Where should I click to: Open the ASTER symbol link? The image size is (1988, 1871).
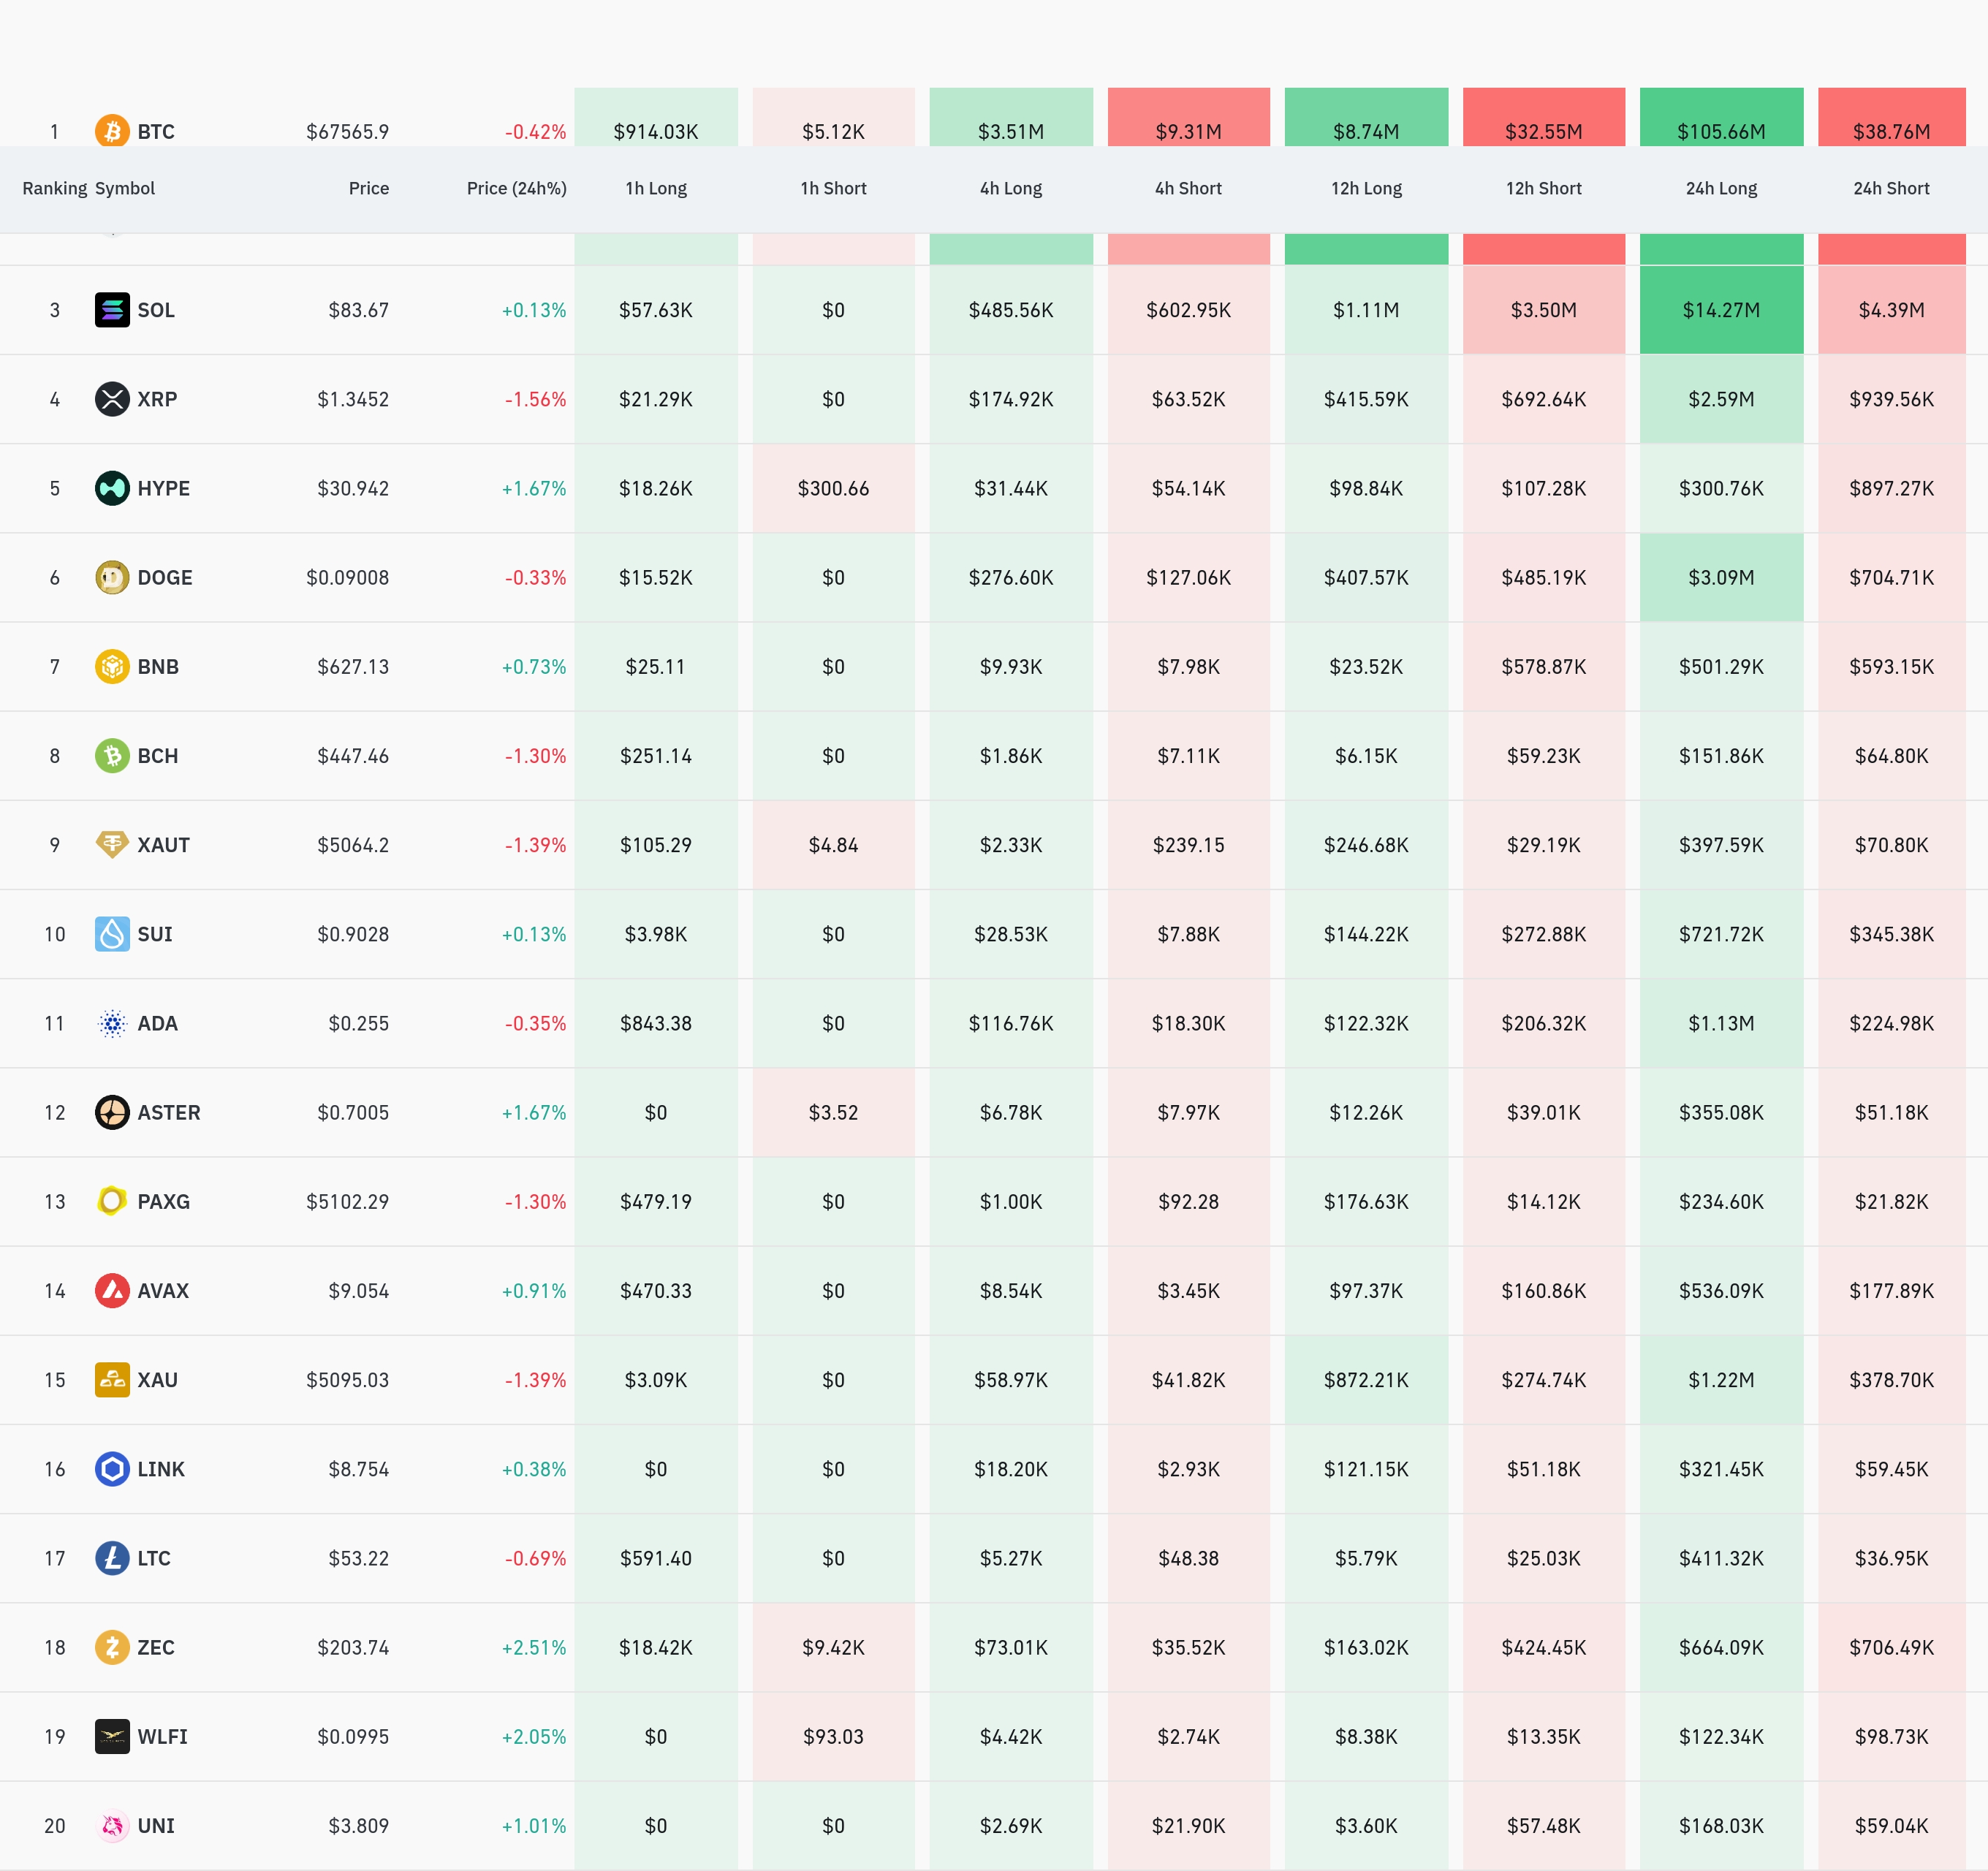[168, 1112]
